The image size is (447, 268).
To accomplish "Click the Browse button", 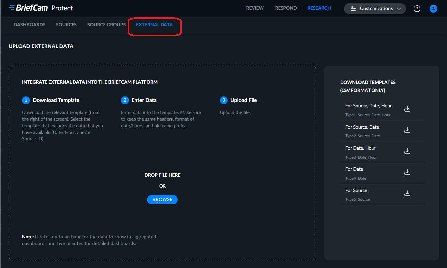I will click(x=162, y=199).
